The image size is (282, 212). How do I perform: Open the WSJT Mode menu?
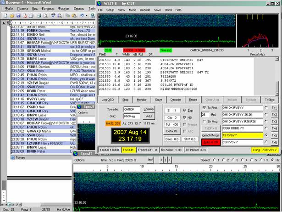click(x=133, y=10)
